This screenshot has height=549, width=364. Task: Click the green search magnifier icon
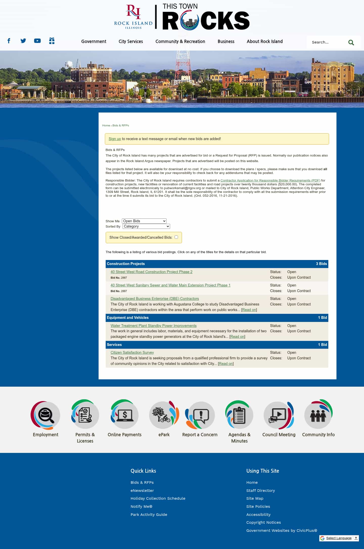[x=351, y=42]
